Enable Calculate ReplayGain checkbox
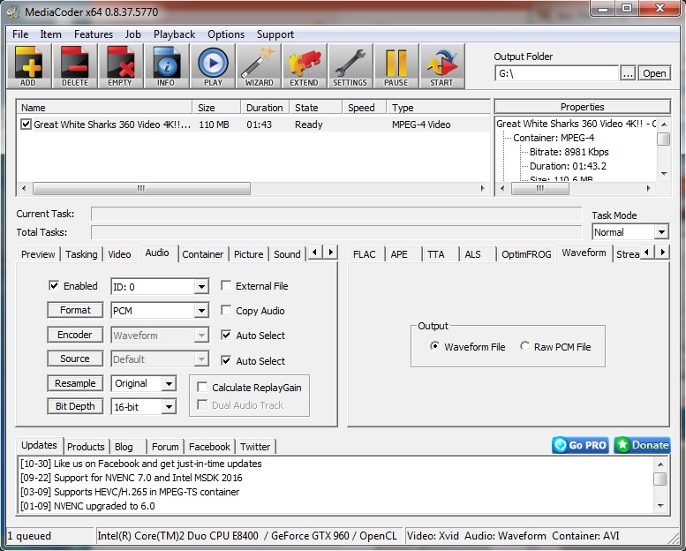Screen dimensions: 686x551 tap(202, 388)
